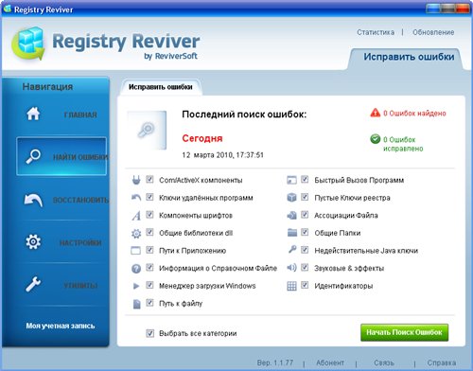Start scan with Начать Поиск Ошибок button
Screen dimensions: 473x371
tap(404, 332)
